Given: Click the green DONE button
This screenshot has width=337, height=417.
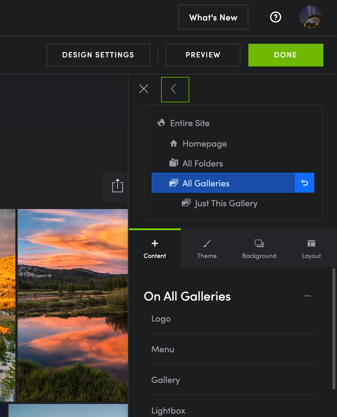Looking at the screenshot, I should (x=286, y=55).
